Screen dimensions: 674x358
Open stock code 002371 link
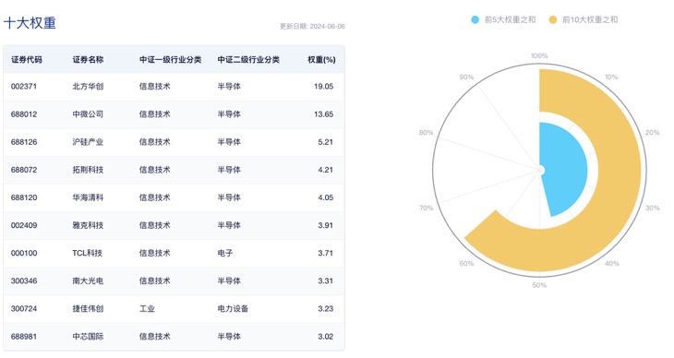24,87
